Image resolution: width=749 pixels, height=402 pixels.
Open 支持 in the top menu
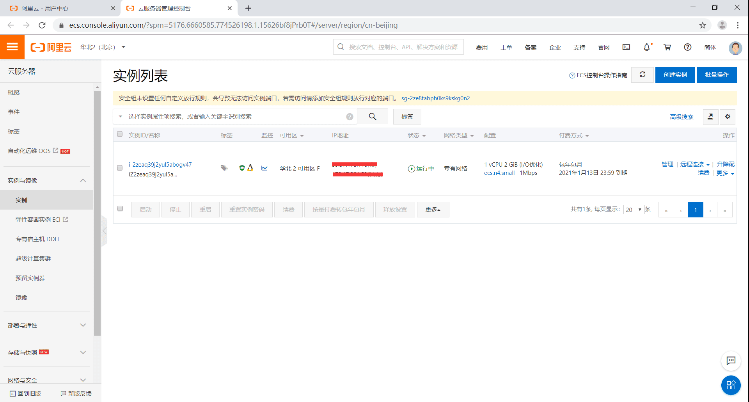pyautogui.click(x=579, y=47)
